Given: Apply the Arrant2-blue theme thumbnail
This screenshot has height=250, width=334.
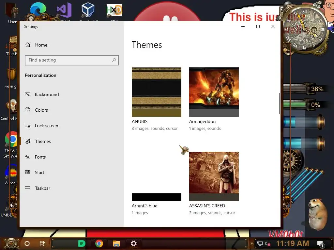Looking at the screenshot, I should pos(157,176).
